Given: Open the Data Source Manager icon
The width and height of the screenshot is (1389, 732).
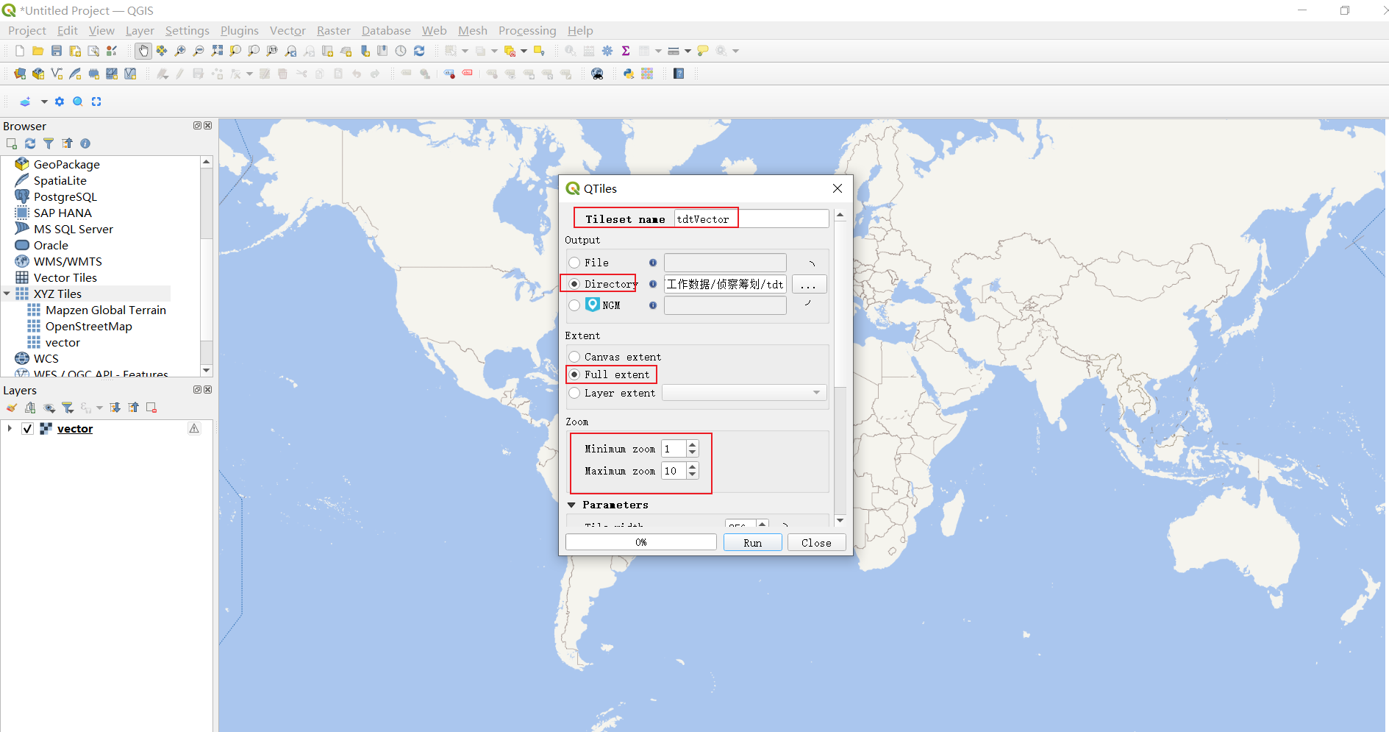Looking at the screenshot, I should click(x=20, y=74).
